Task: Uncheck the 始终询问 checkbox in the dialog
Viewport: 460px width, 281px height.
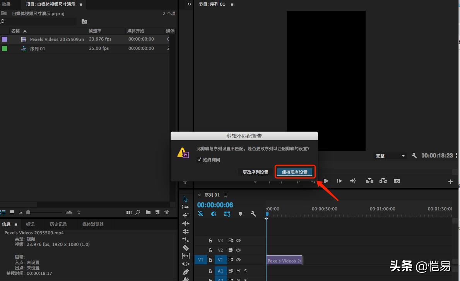Action: pos(200,159)
